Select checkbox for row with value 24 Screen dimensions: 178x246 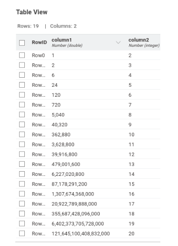[22, 85]
